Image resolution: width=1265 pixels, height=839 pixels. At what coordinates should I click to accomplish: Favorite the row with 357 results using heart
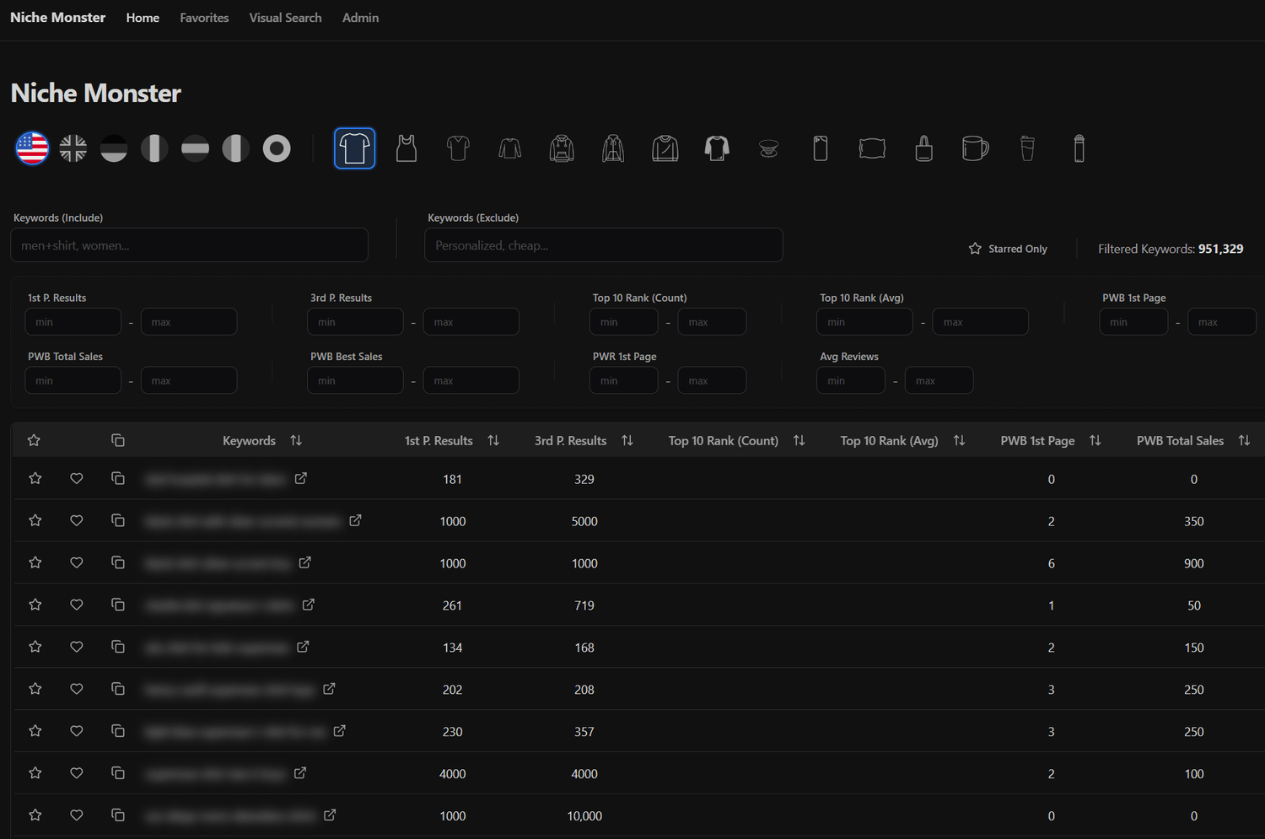(77, 731)
